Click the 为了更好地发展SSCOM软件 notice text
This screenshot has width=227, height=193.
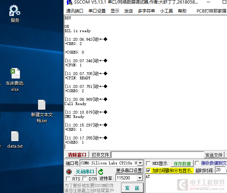pyautogui.click(x=89, y=185)
